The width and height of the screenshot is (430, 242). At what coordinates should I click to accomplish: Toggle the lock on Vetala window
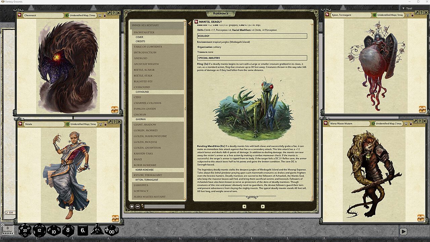point(105,124)
